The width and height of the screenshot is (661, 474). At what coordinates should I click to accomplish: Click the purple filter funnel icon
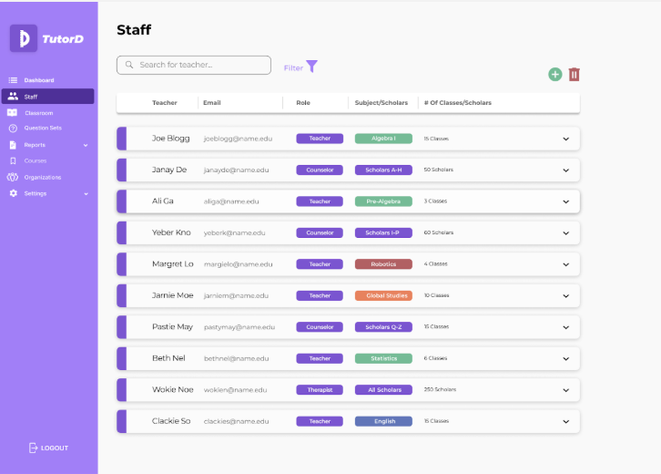pyautogui.click(x=311, y=67)
